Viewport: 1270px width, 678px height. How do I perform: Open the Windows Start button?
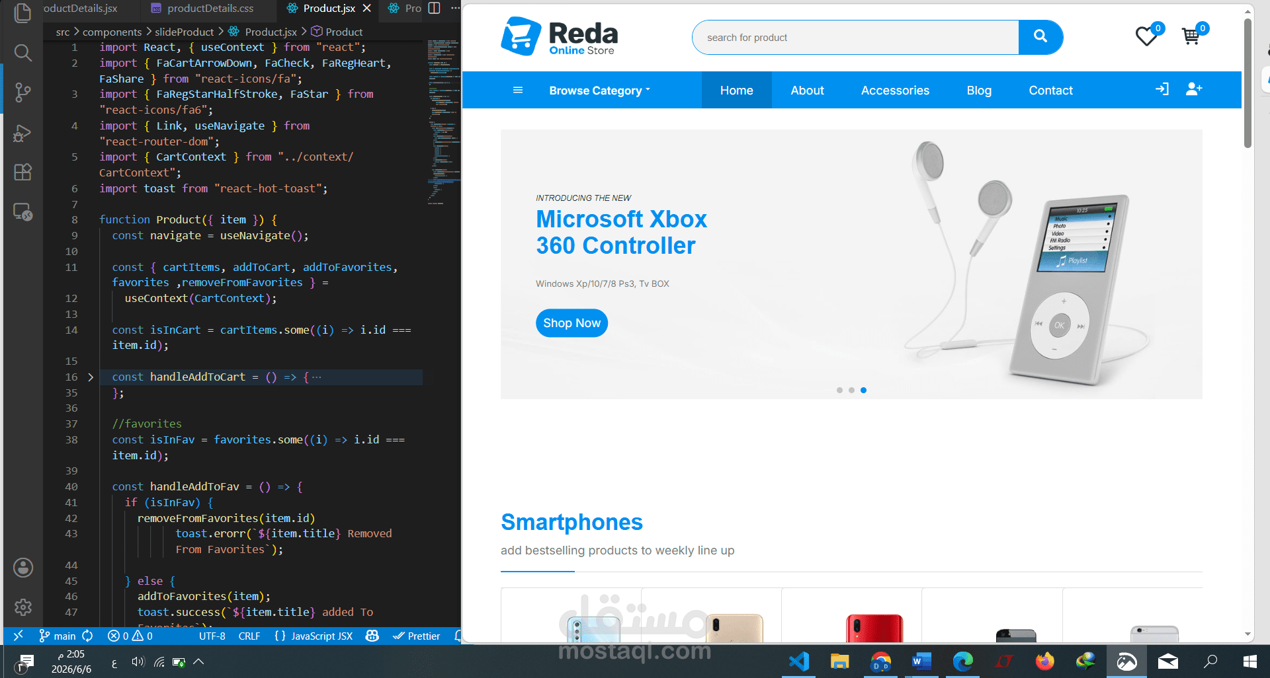(1250, 661)
